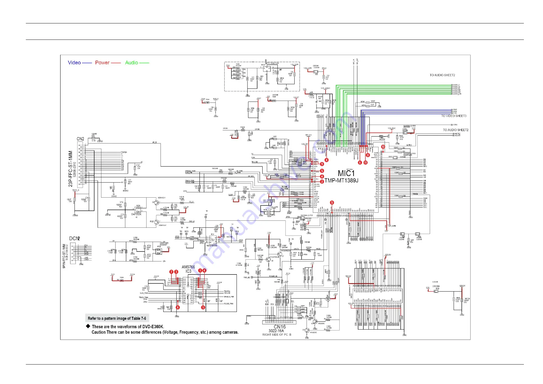Click the "AUDIO_LFE" output net label
Screen dimensions: 543x384
point(457,94)
